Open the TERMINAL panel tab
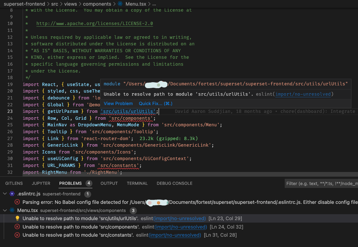 [137, 184]
